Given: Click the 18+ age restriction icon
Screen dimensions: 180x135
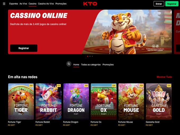Looking at the screenshot, I should [154, 46].
